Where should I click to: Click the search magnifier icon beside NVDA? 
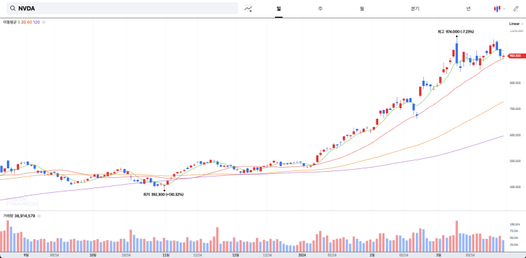[12, 8]
